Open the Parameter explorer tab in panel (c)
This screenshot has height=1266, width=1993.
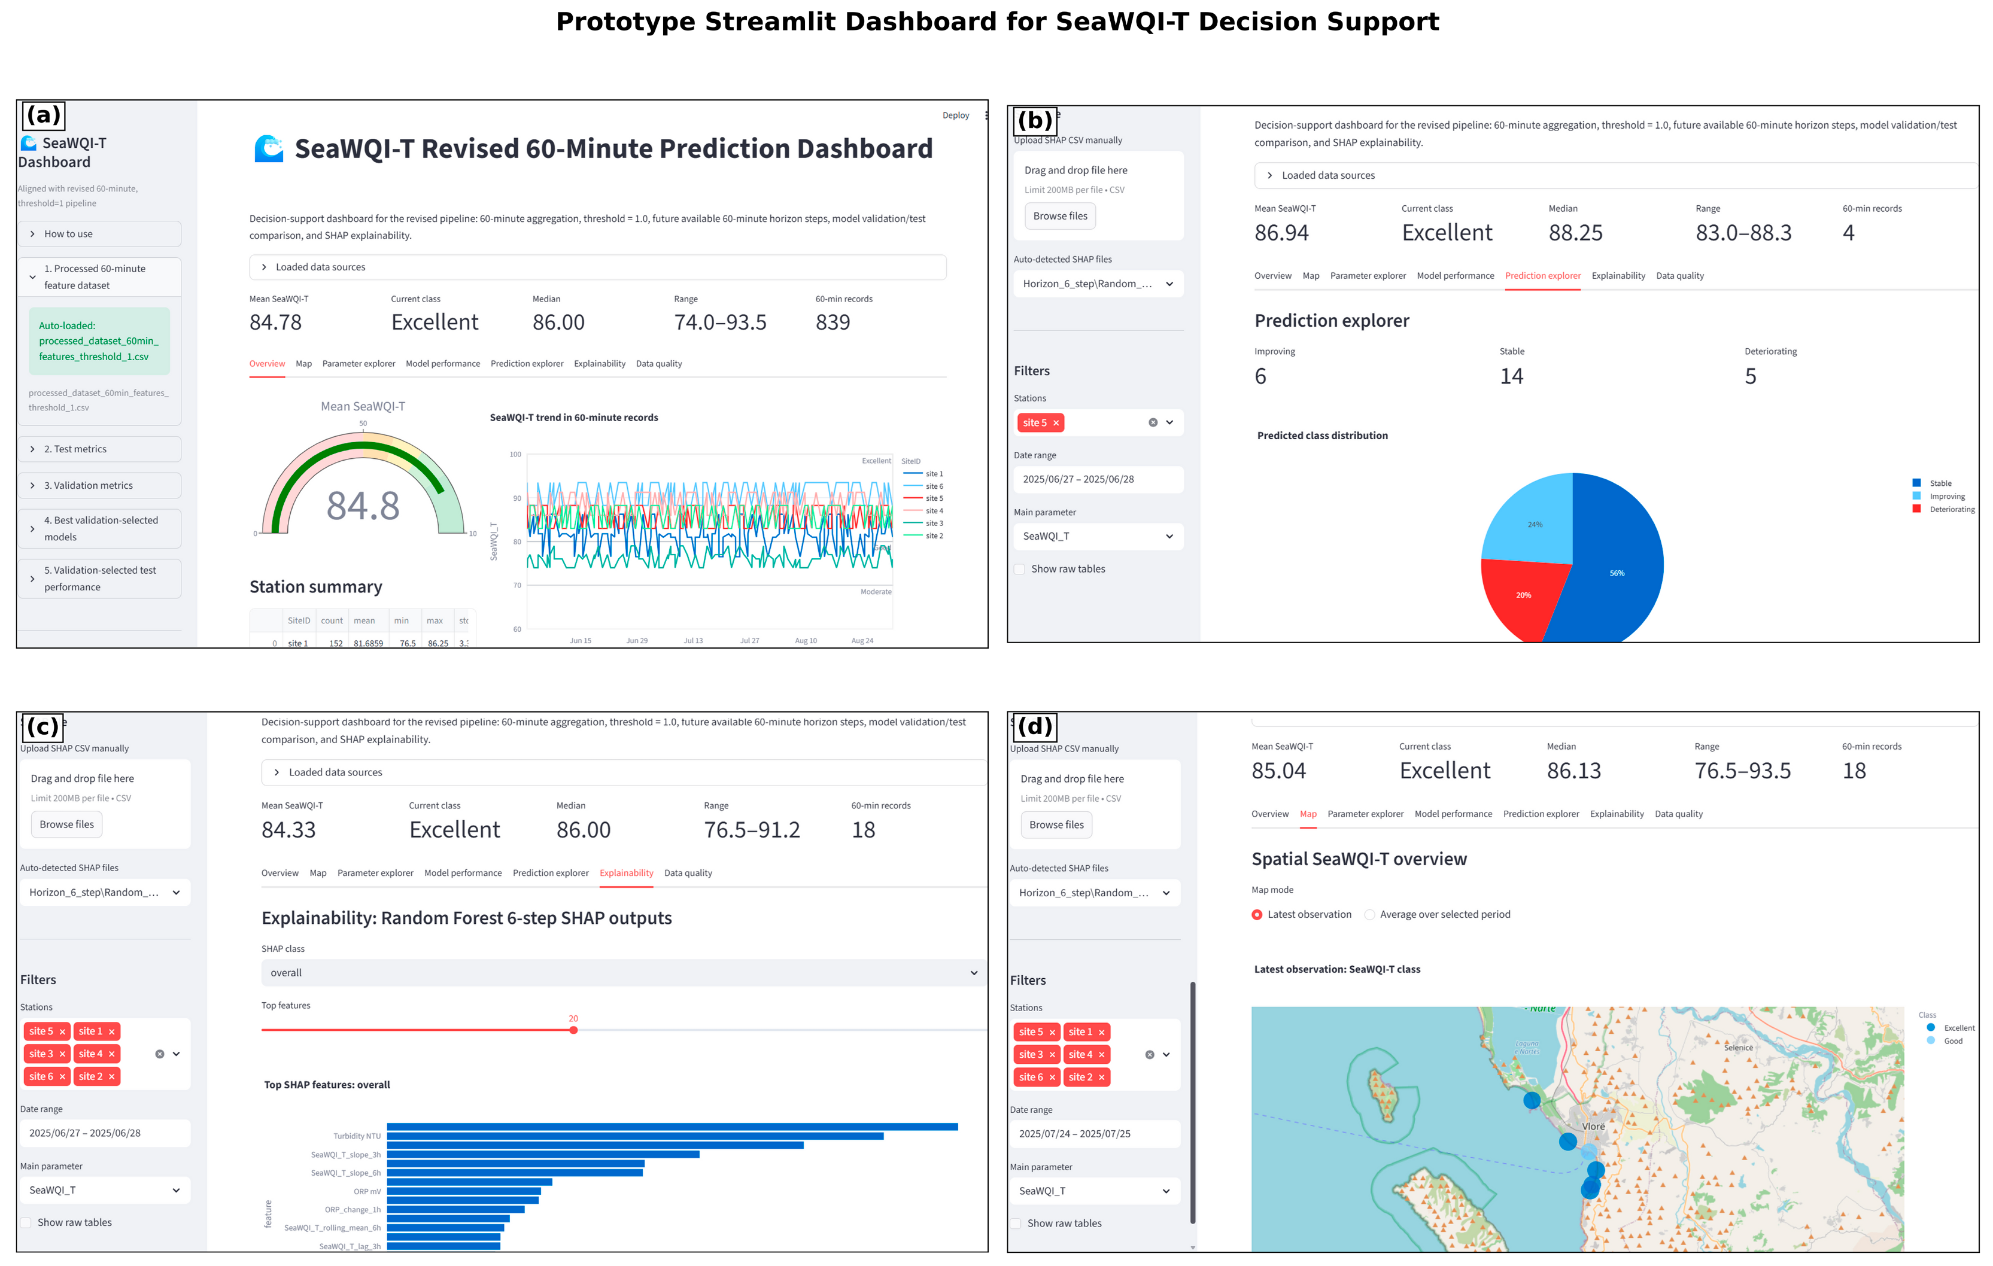click(x=375, y=874)
